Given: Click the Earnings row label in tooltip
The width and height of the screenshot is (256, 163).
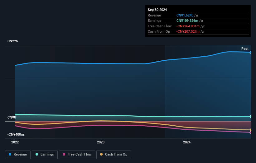Looking at the screenshot, I should [x=154, y=21].
